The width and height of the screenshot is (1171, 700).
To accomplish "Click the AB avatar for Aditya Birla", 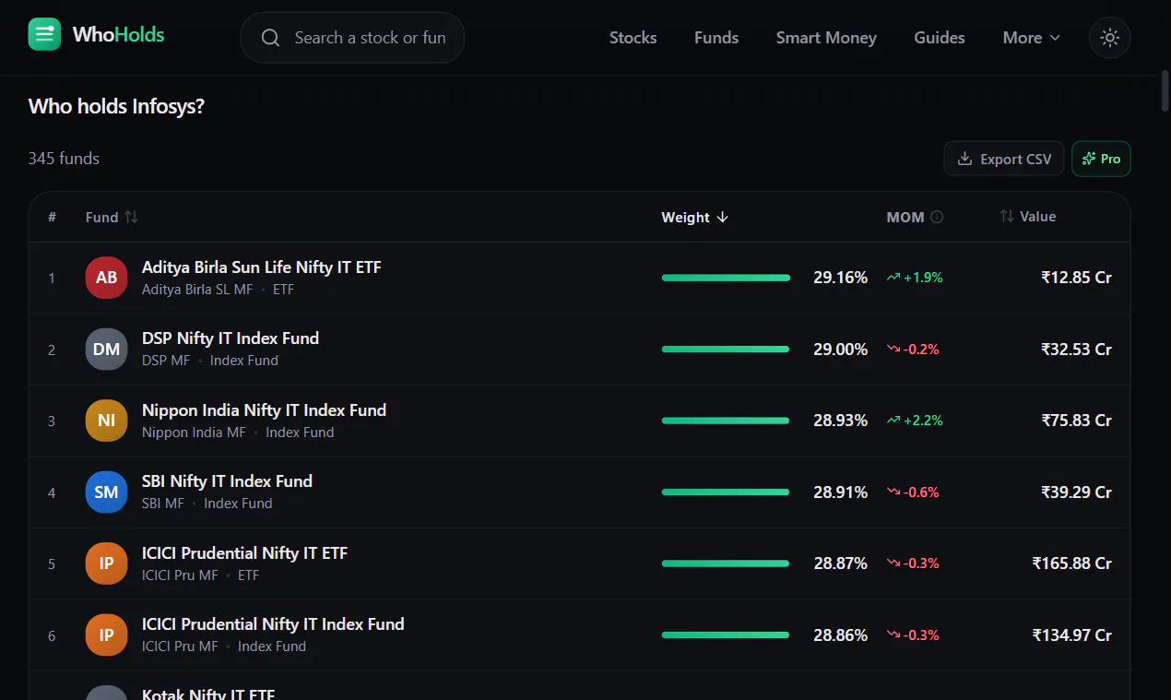I will click(x=107, y=278).
